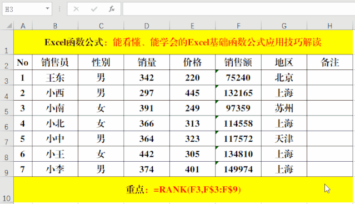Click the 地区 header cell
Screen dimensions: 355x204
coord(284,62)
